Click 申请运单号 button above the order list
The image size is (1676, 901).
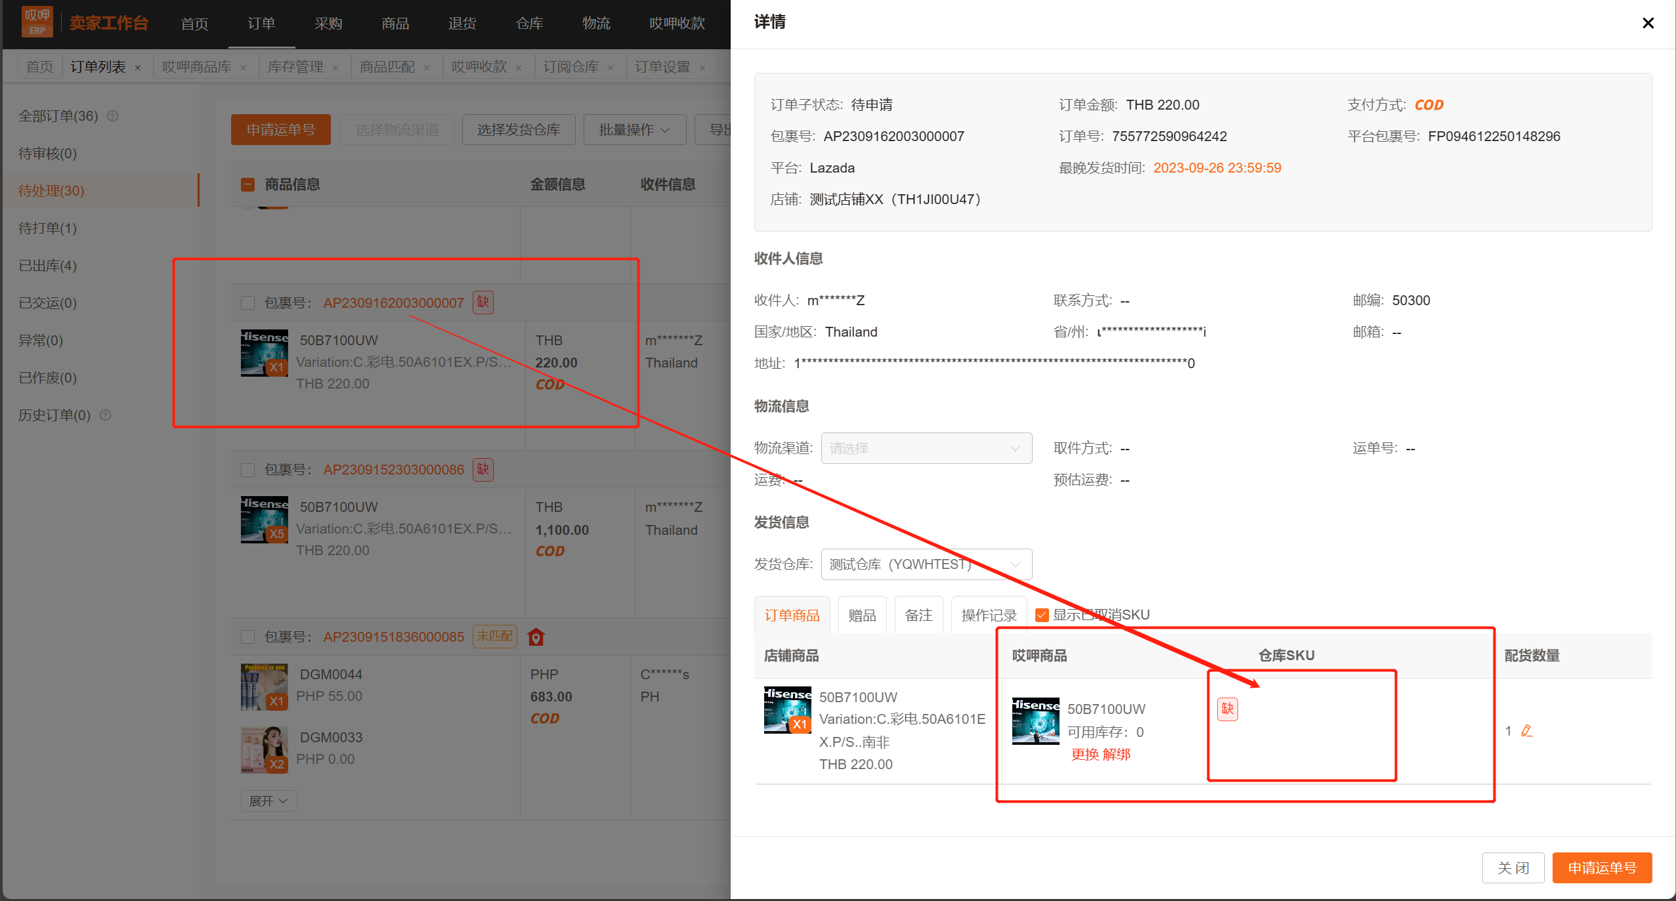280,130
